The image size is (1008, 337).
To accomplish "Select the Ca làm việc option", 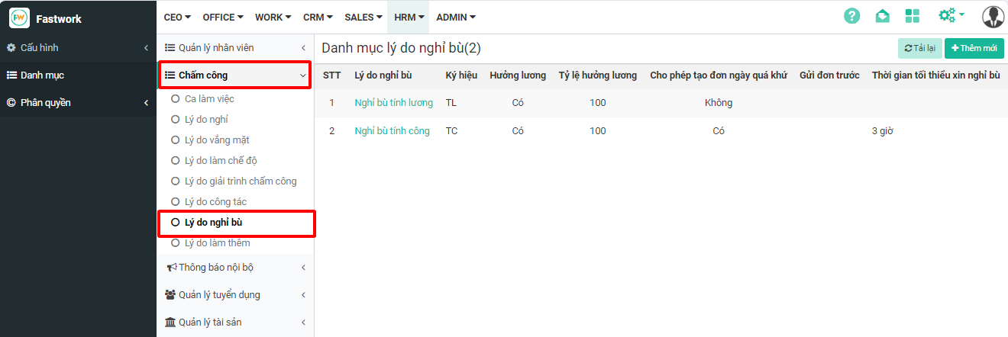I will (x=209, y=99).
